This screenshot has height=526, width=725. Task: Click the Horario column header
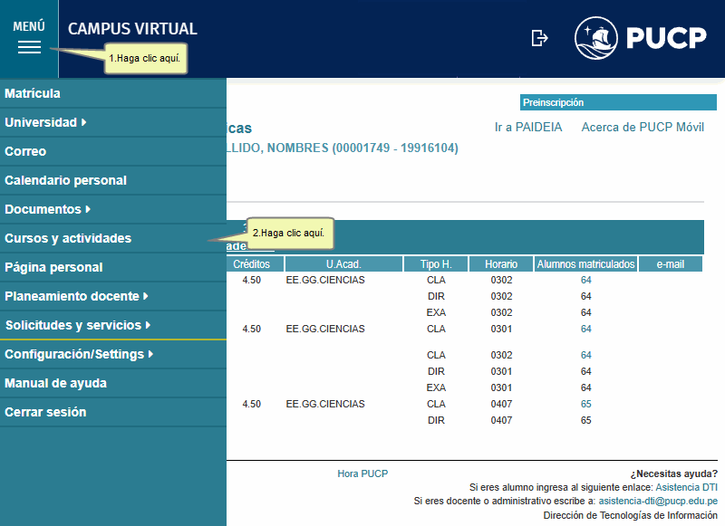tap(501, 264)
